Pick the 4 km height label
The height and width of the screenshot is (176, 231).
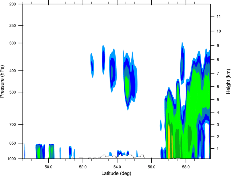point(218,112)
